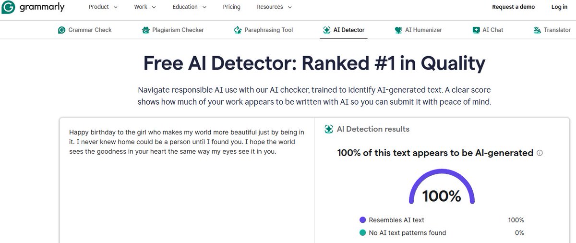Click the Plagiarism Checker icon
The height and width of the screenshot is (243, 576).
click(x=146, y=30)
